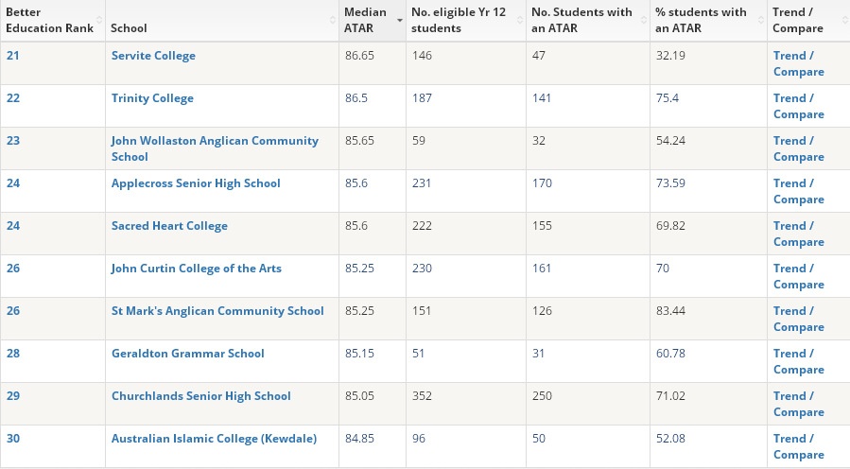Open St Mark's Anglican Community School link

click(217, 311)
